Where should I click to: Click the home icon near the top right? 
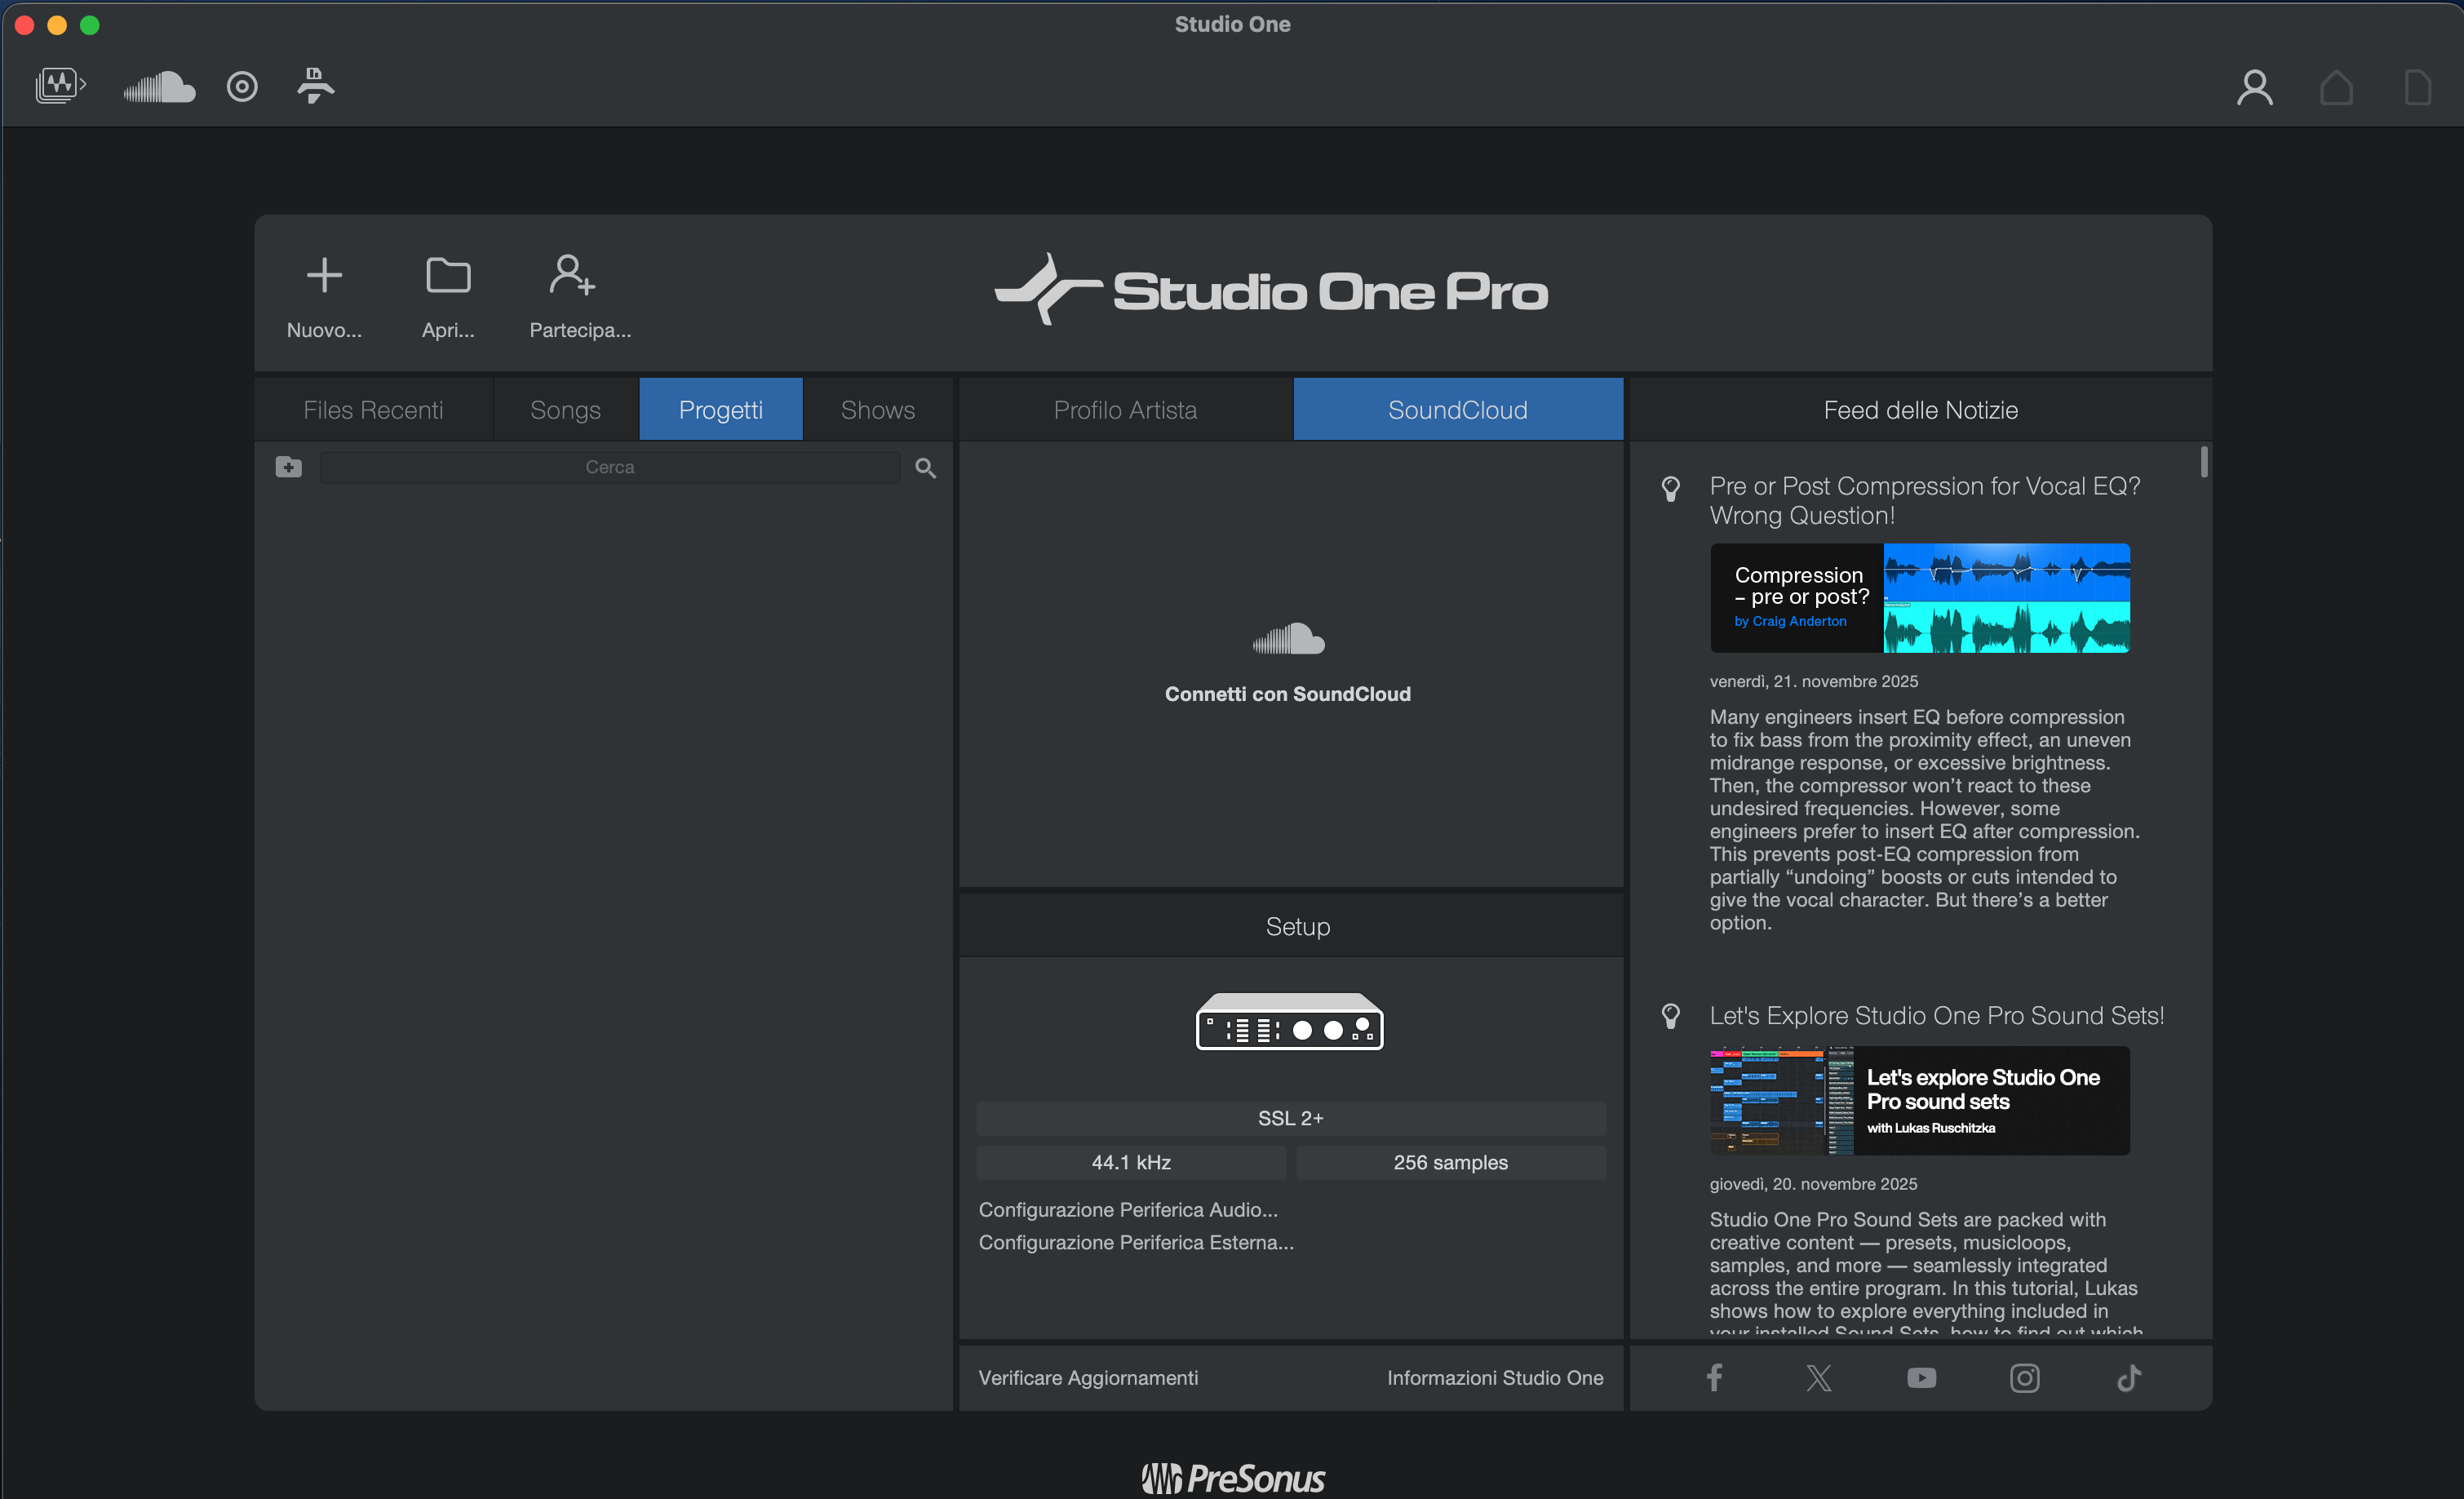[2336, 88]
